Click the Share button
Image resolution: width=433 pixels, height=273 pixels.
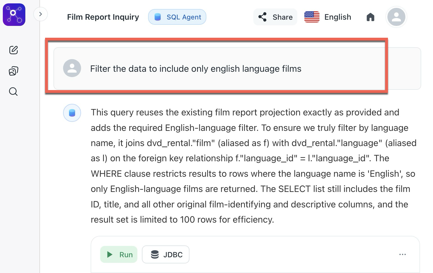[x=275, y=17]
